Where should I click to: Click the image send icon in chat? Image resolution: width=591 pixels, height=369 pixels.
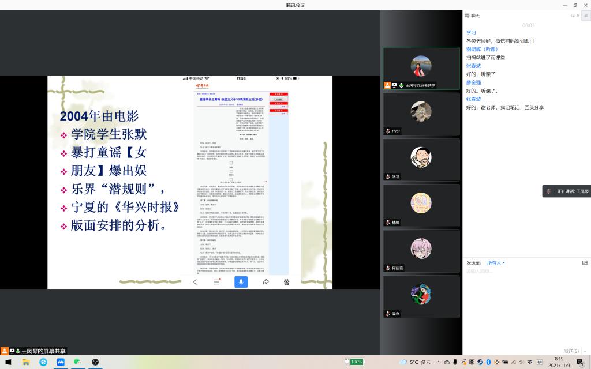(585, 262)
